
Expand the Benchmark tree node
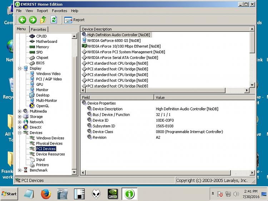click(20, 170)
